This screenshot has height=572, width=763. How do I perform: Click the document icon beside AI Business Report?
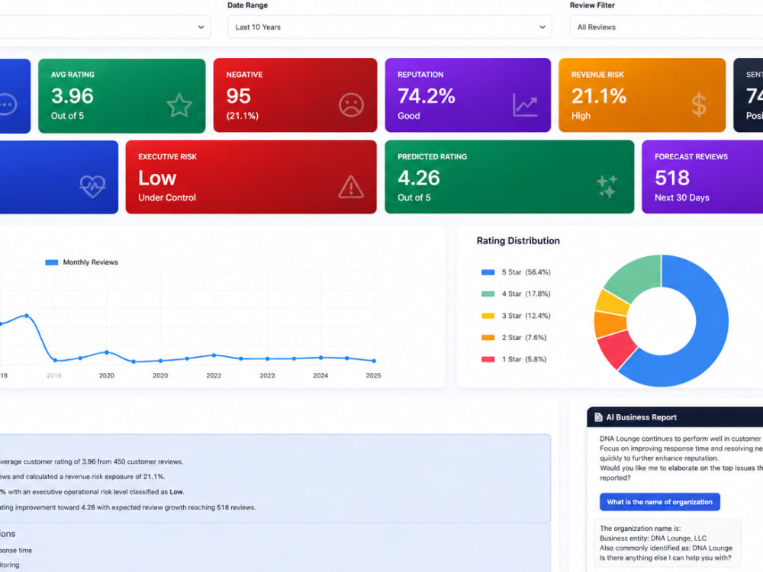click(x=598, y=417)
